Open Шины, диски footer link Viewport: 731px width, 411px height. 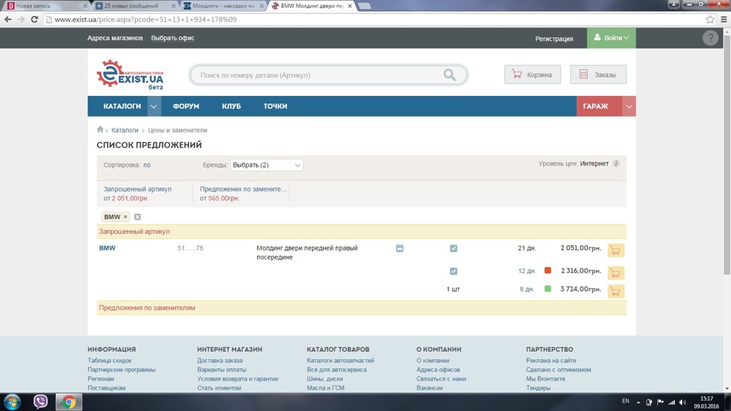point(324,378)
